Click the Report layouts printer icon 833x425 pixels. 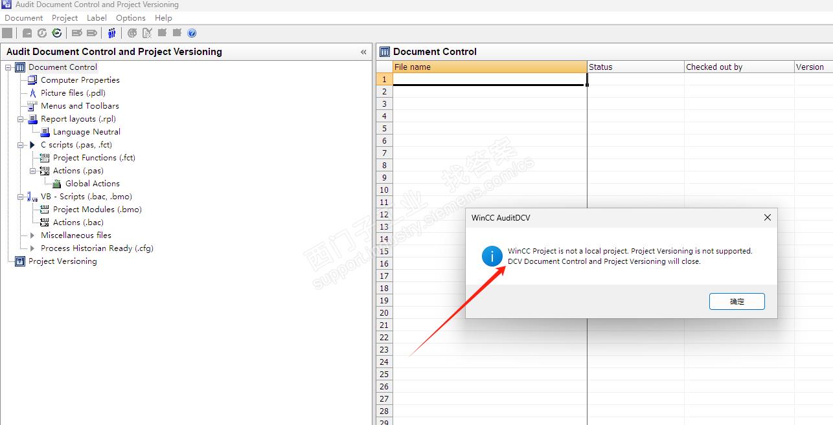[x=32, y=119]
